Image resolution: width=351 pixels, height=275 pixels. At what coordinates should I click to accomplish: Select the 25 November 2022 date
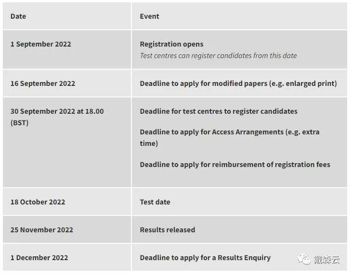(42, 230)
